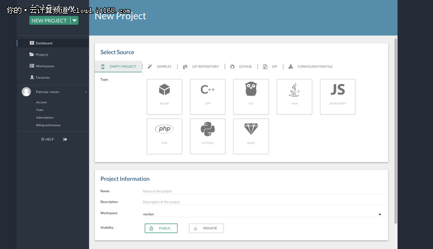
Task: Select the Blank project type cube icon
Action: point(164,97)
